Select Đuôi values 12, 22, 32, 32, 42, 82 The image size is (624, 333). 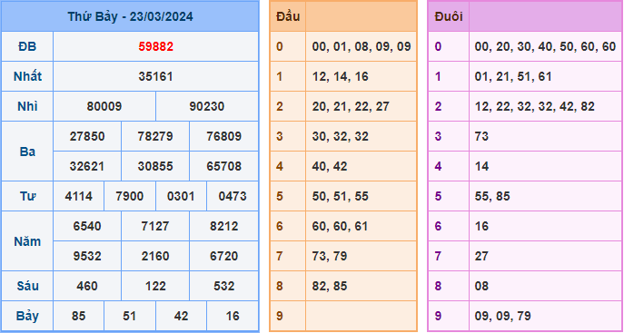click(x=534, y=106)
